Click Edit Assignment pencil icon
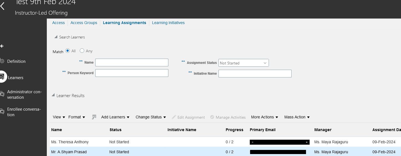Viewport: 401px width, 156px height. click(x=174, y=117)
